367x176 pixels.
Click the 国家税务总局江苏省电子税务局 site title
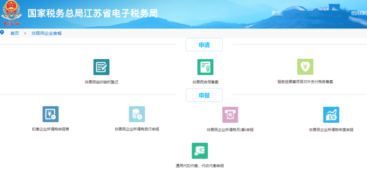click(93, 13)
